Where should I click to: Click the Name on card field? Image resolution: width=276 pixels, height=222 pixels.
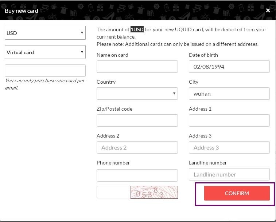137,67
